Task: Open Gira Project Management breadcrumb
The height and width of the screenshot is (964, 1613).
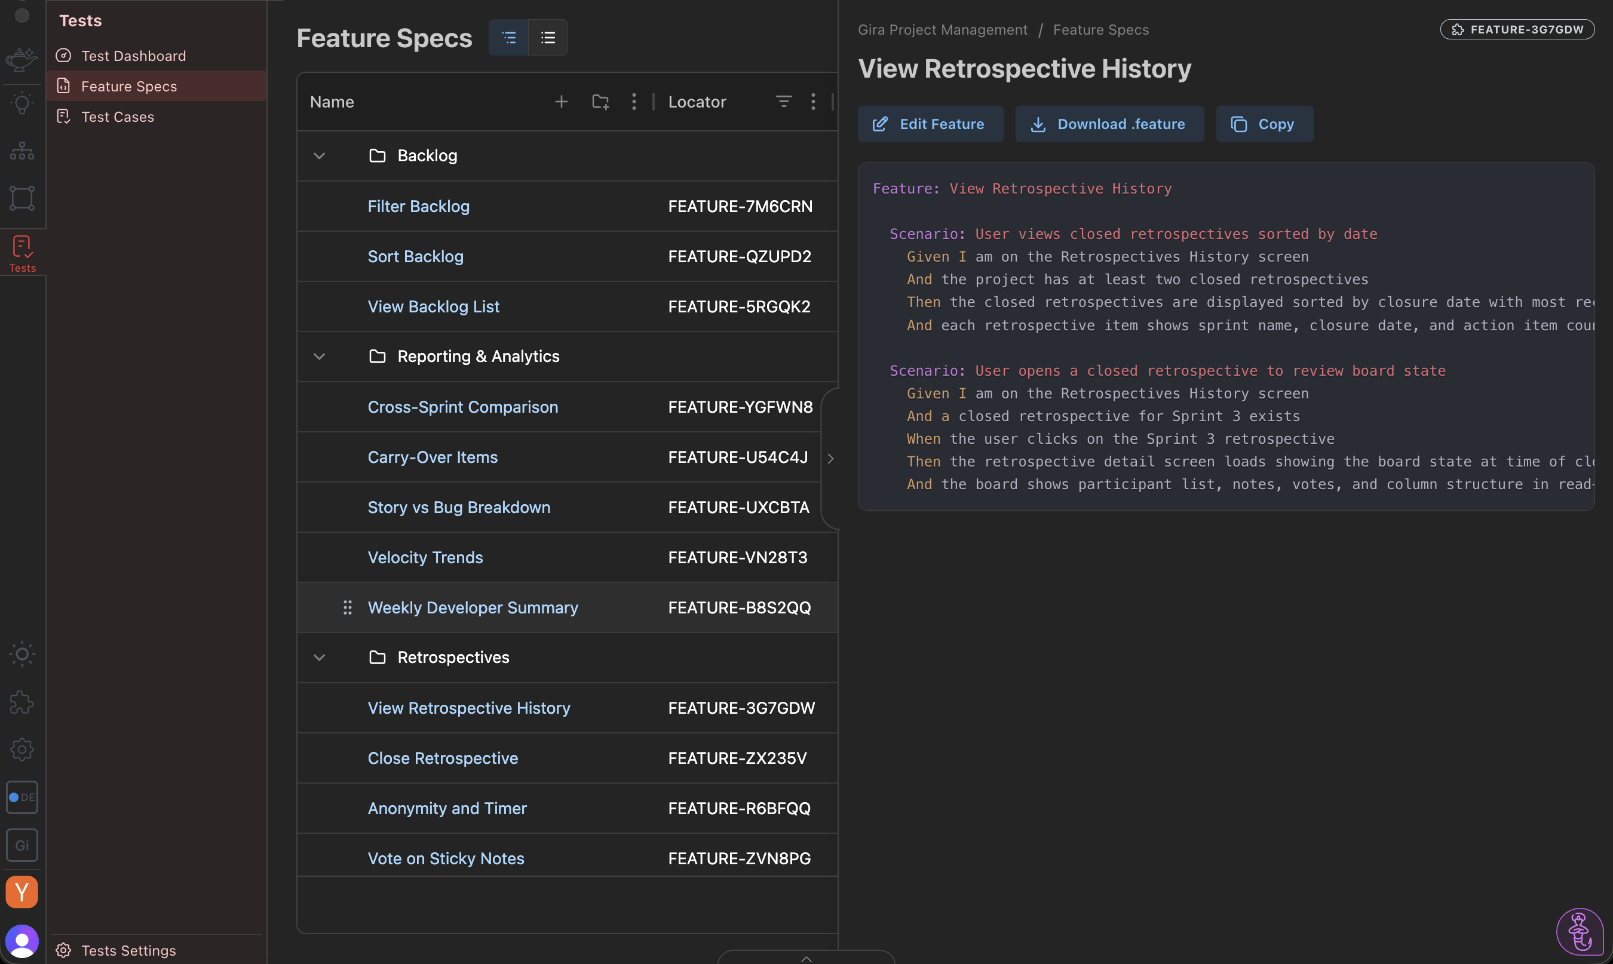Action: (943, 29)
